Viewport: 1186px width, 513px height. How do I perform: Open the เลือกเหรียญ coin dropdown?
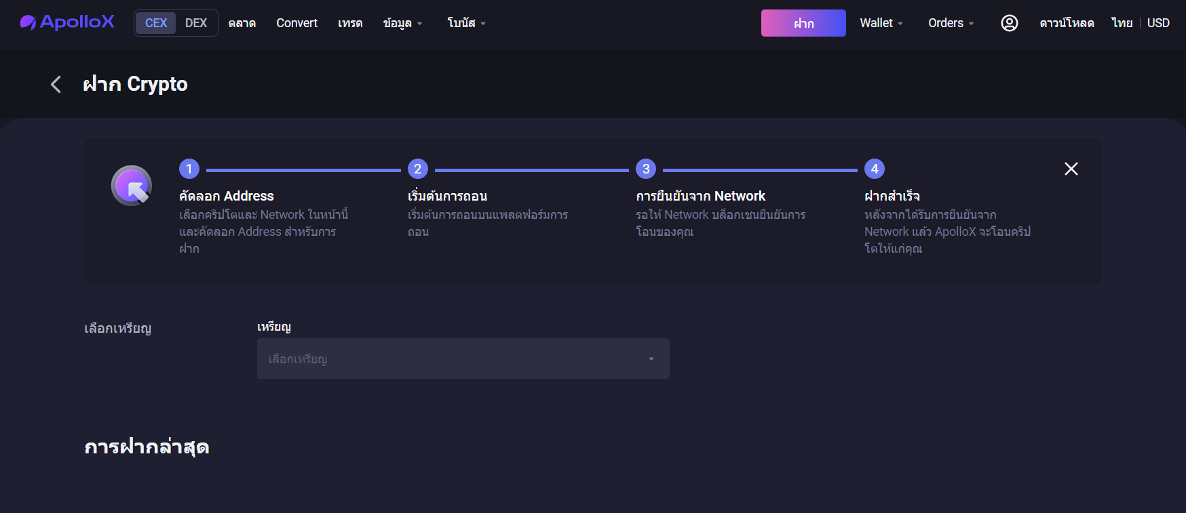pyautogui.click(x=463, y=358)
